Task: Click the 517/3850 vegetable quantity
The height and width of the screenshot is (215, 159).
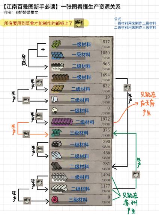Action: click(106, 44)
